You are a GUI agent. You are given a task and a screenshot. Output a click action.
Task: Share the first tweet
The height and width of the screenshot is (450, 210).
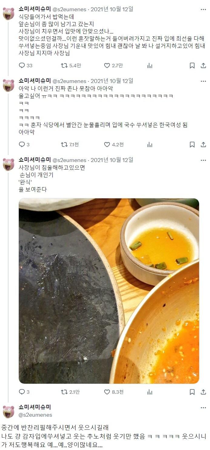tap(203, 65)
